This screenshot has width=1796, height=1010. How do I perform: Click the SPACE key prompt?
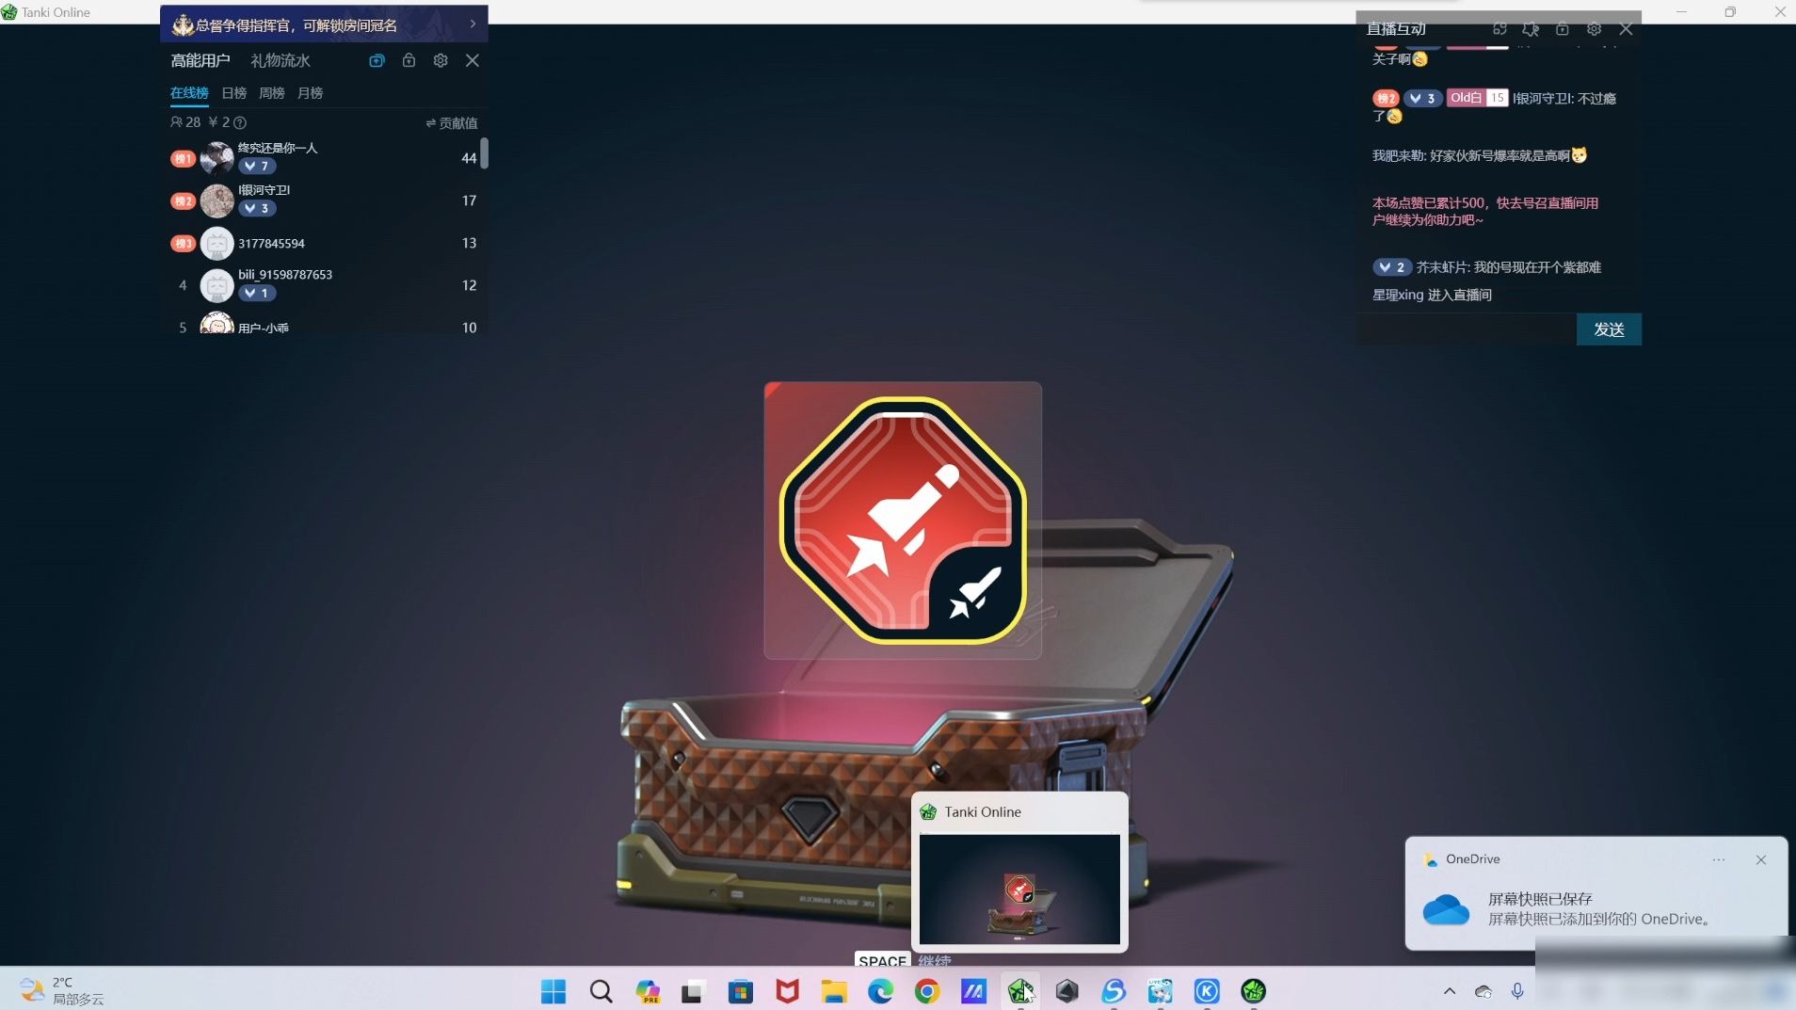click(x=883, y=960)
